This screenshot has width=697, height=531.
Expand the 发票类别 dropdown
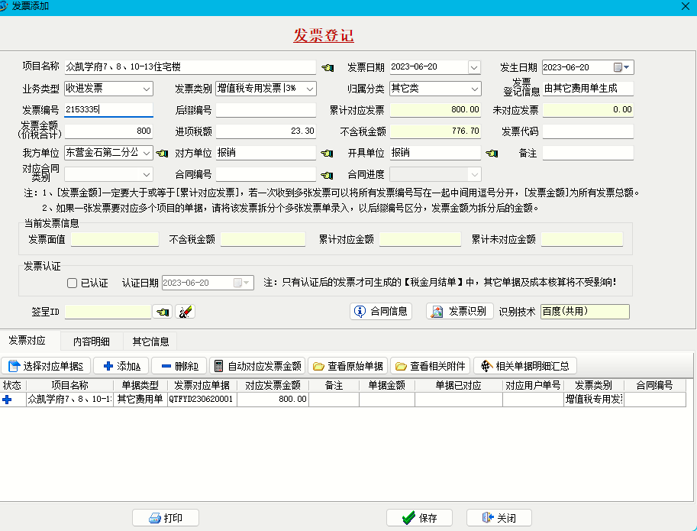[x=310, y=89]
